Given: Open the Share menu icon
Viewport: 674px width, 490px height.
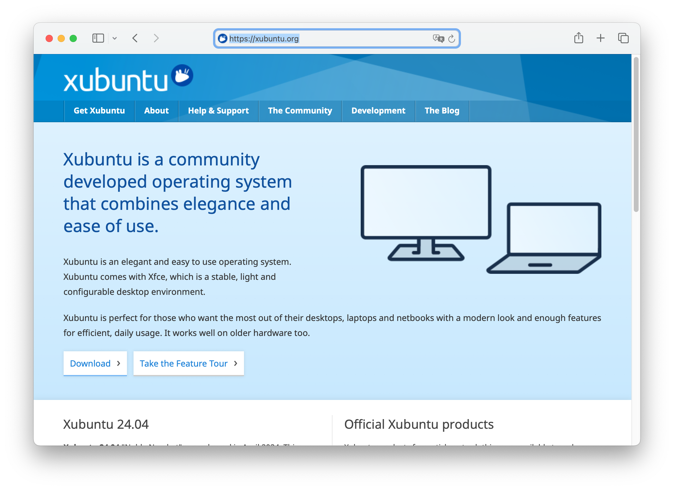Looking at the screenshot, I should 579,38.
